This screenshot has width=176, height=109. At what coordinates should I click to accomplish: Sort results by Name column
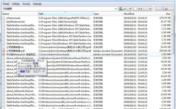20,14
